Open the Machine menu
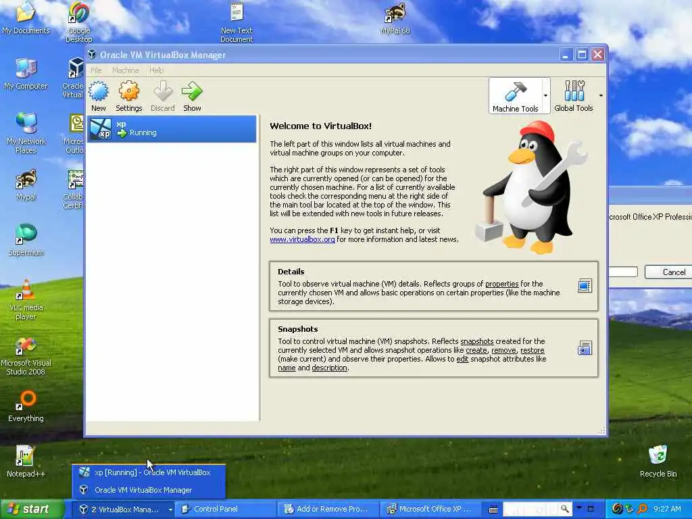Image resolution: width=692 pixels, height=519 pixels. point(125,70)
